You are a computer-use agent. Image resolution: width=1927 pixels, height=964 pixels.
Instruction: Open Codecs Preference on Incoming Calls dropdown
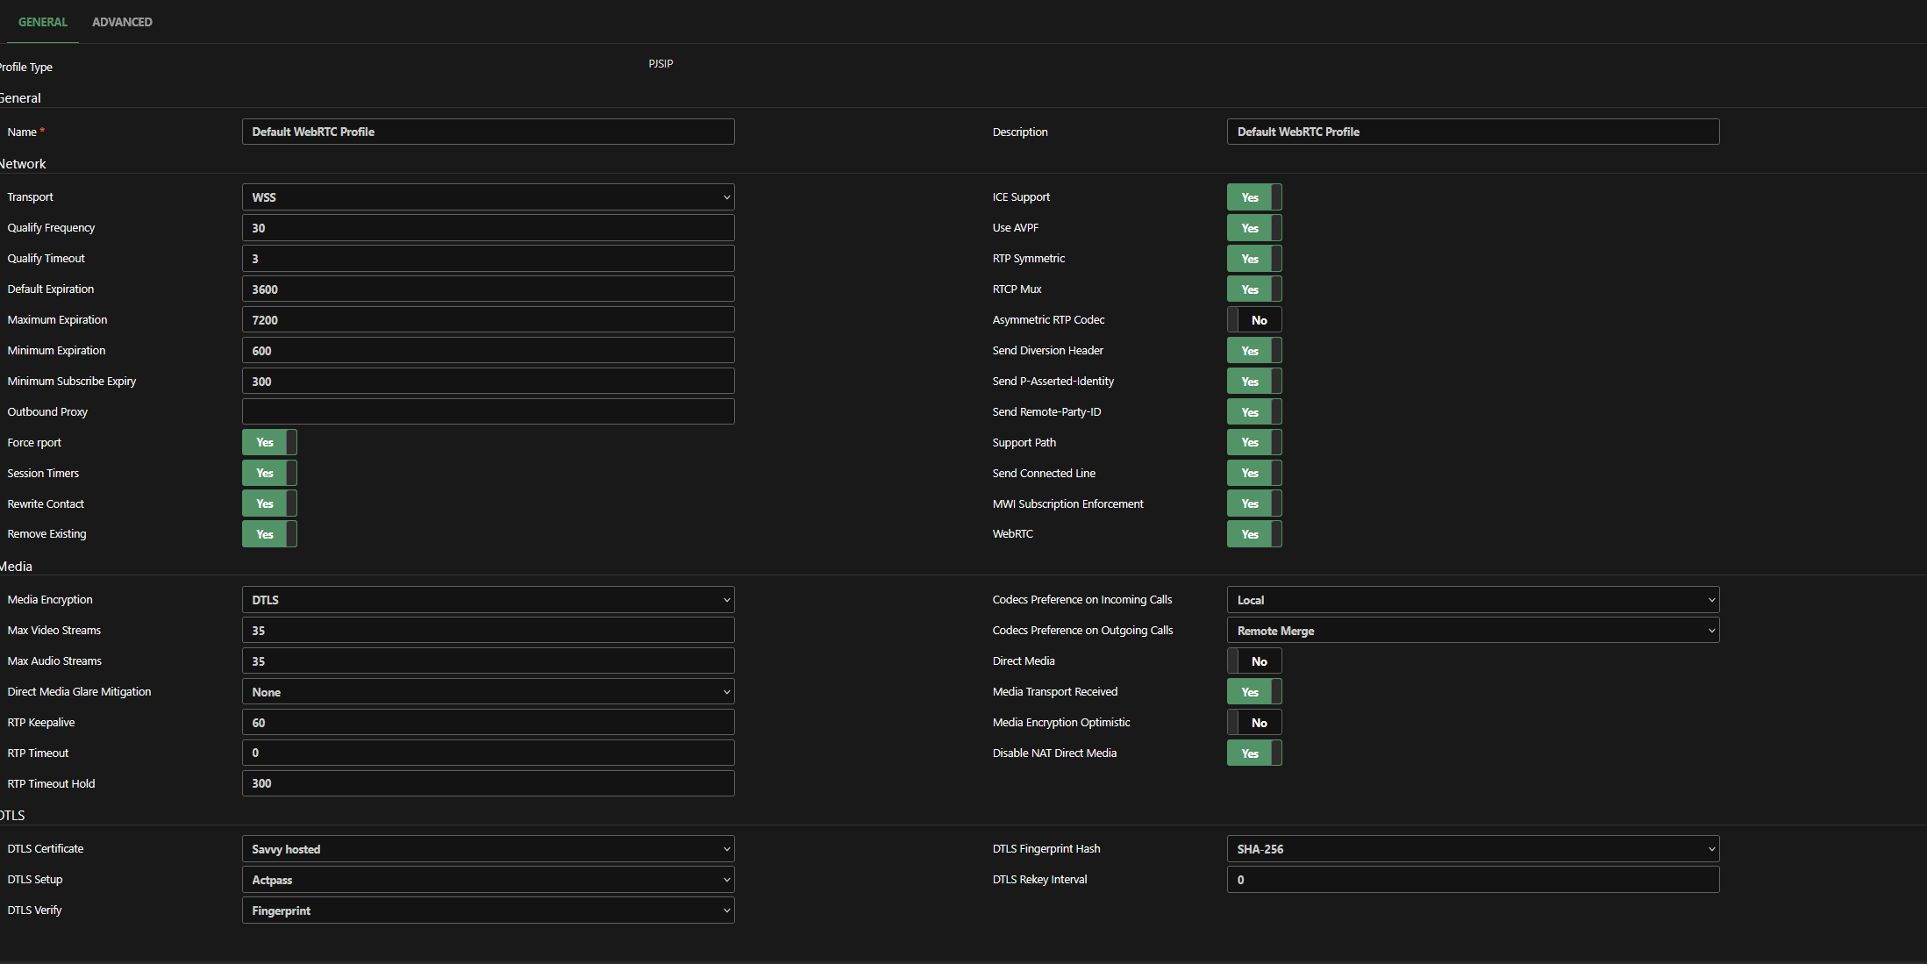[1473, 600]
